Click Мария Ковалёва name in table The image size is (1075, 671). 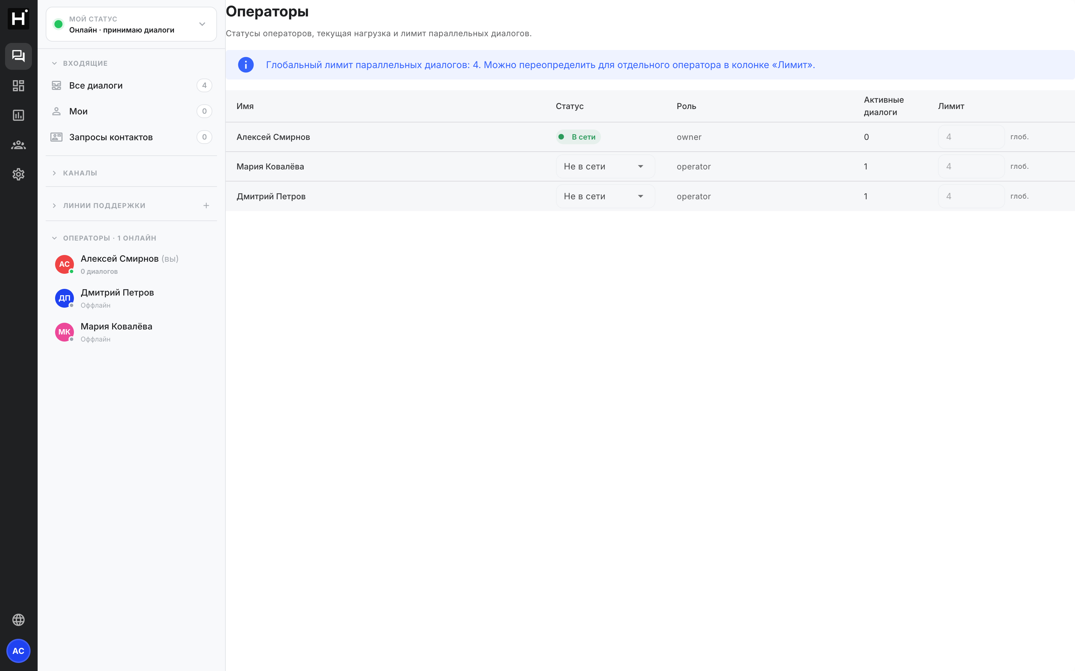(x=270, y=166)
